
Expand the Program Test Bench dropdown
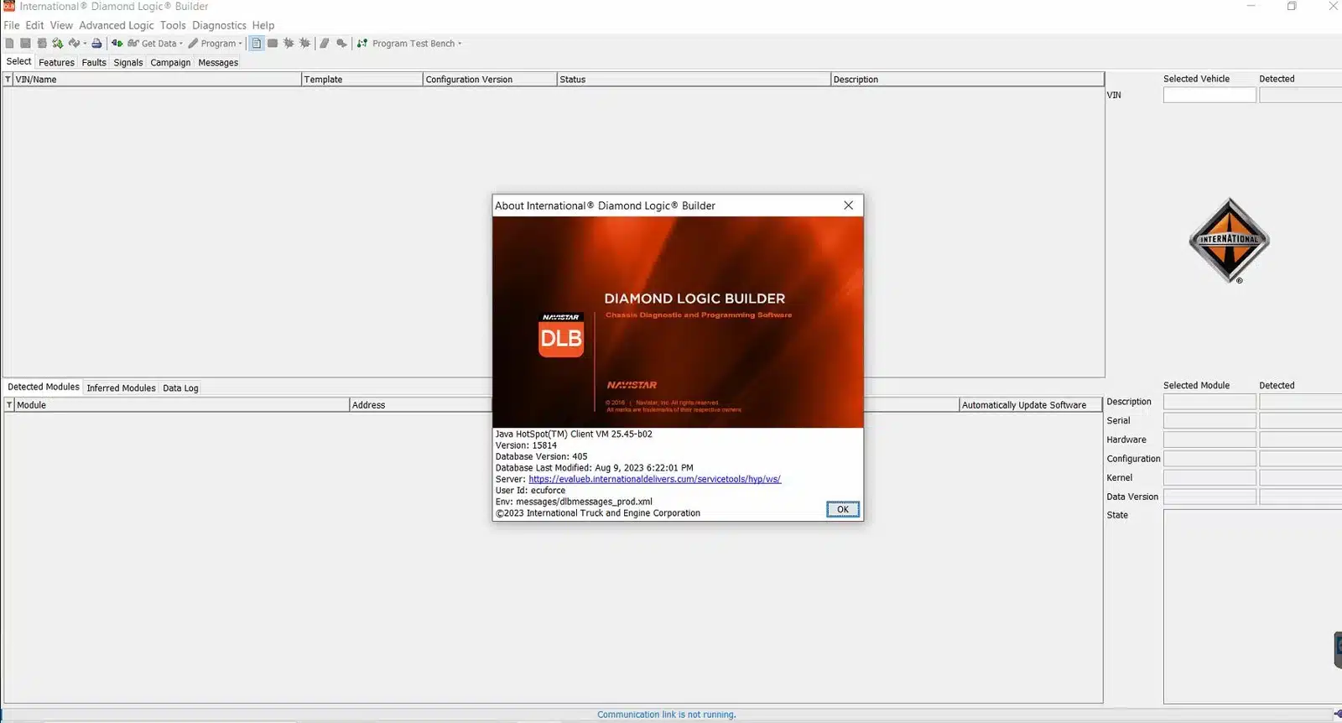point(460,44)
